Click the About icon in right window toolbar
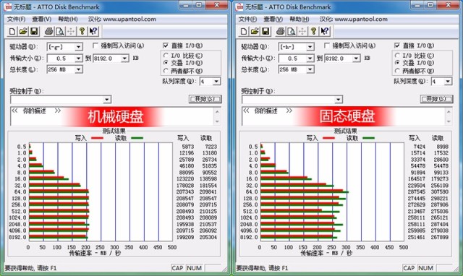The height and width of the screenshot is (276, 463). (x=313, y=31)
